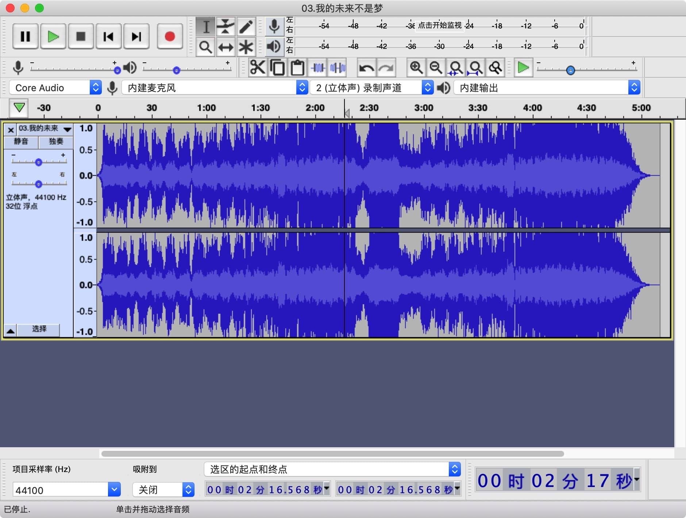Select the Zoom magnifier tool
The image size is (686, 518).
[206, 47]
